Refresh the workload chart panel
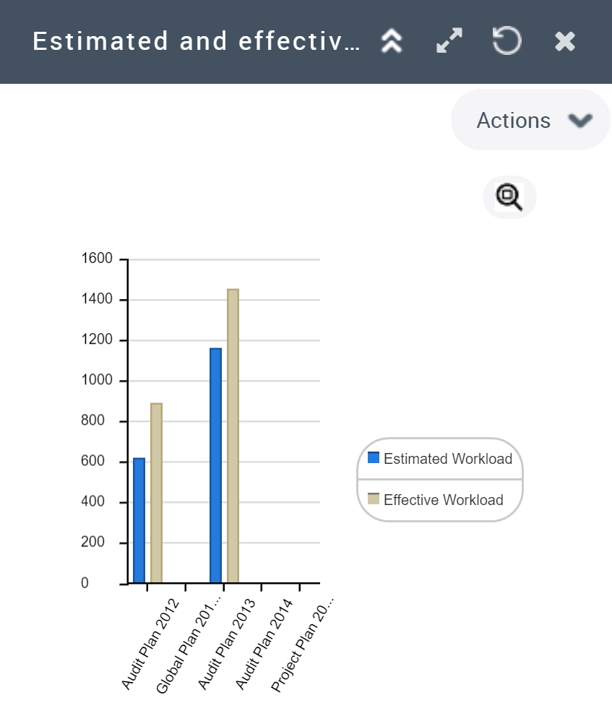The image size is (612, 703). tap(507, 41)
